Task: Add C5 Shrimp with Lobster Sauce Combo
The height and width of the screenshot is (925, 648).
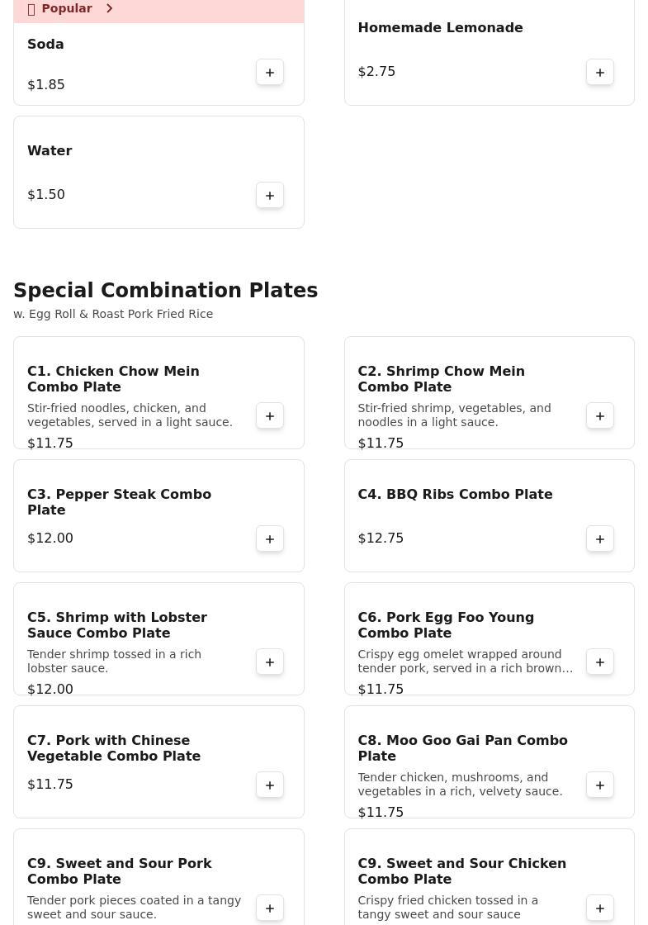Action: (x=270, y=662)
